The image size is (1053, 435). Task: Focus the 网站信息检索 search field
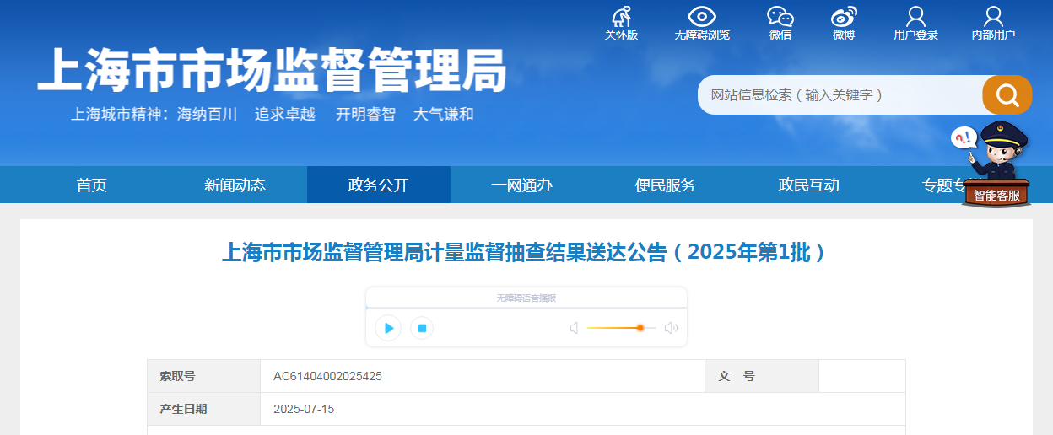pyautogui.click(x=840, y=95)
